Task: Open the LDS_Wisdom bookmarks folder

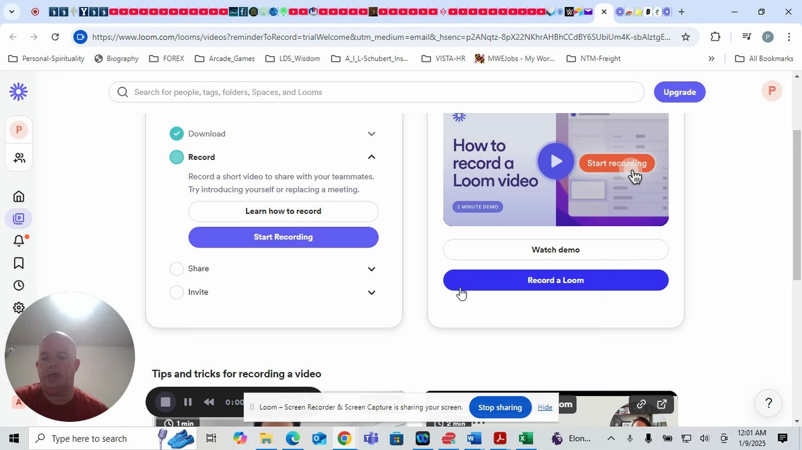Action: [292, 59]
